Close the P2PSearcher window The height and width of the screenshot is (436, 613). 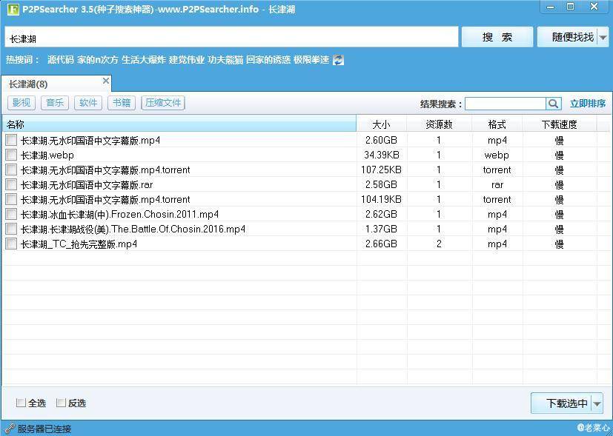(x=594, y=7)
